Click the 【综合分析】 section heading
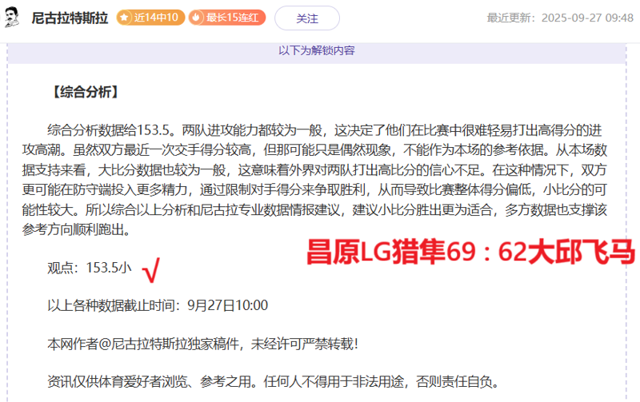Viewport: 640px width, 402px height. click(84, 92)
